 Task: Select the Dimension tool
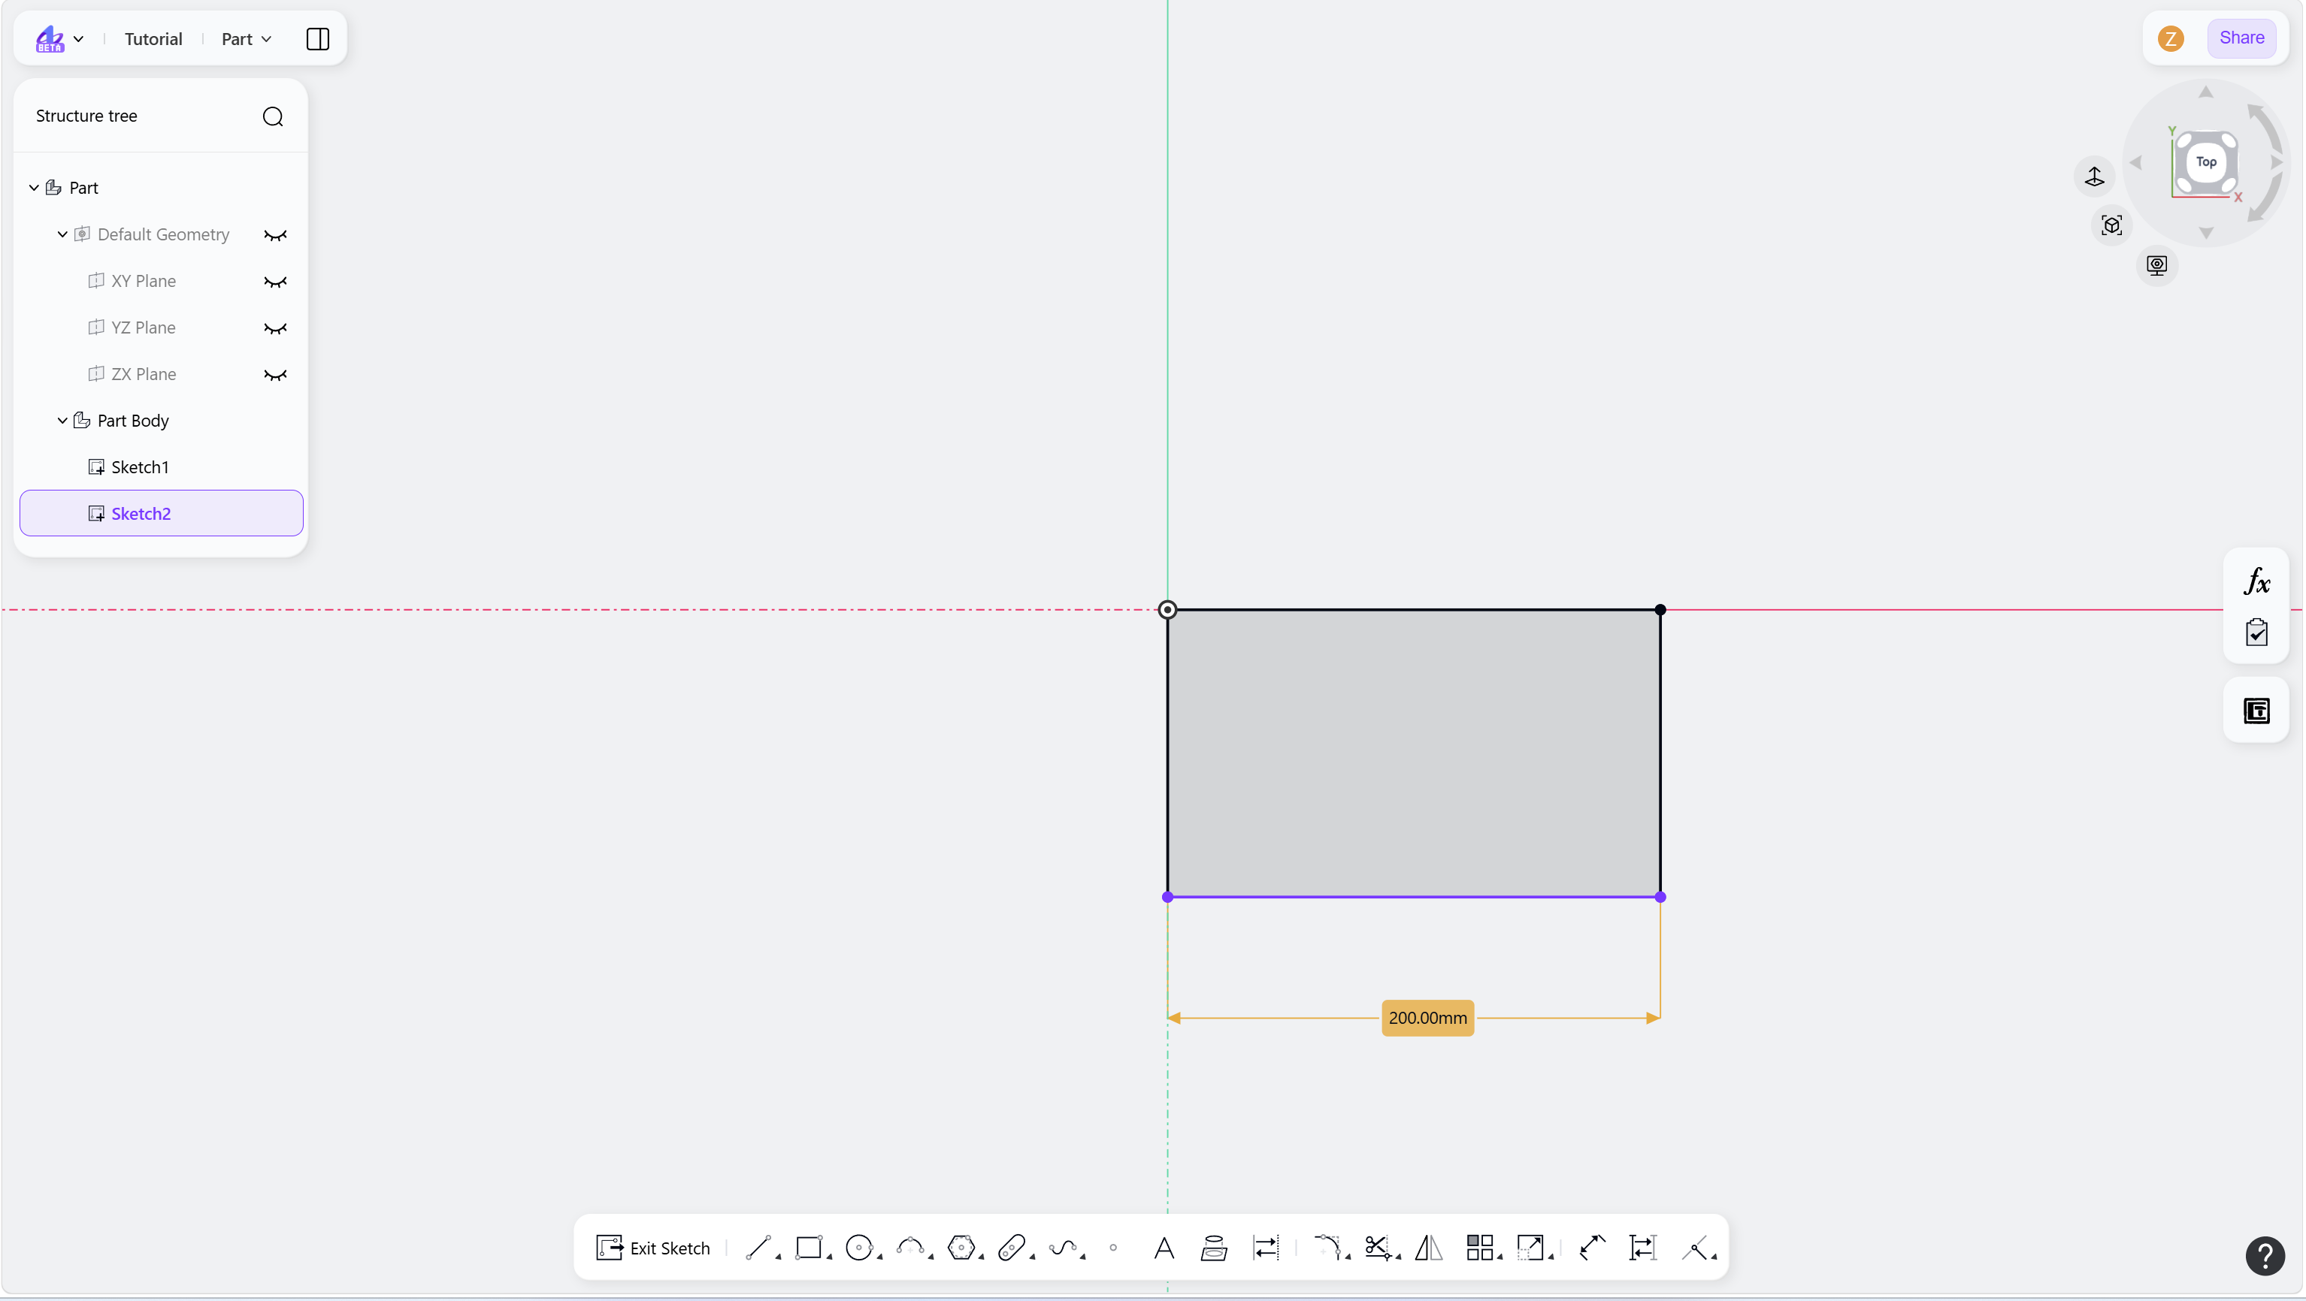coord(1593,1248)
